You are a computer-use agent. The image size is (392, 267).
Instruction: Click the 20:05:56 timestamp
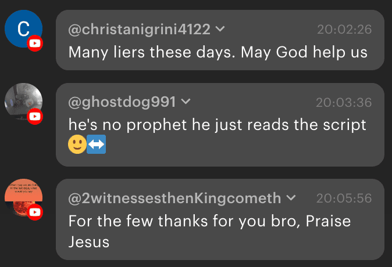[x=344, y=199]
